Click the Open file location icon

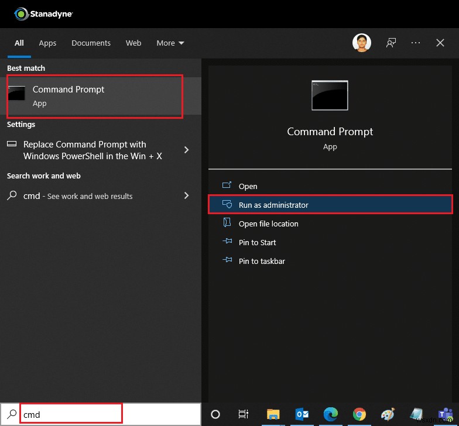227,222
